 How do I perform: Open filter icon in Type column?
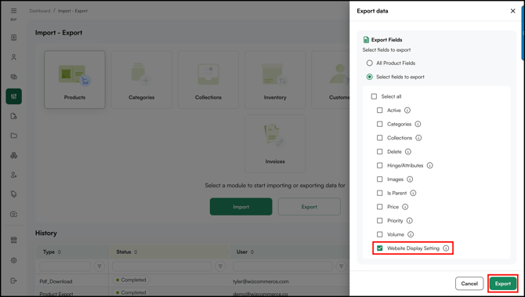pyautogui.click(x=100, y=266)
